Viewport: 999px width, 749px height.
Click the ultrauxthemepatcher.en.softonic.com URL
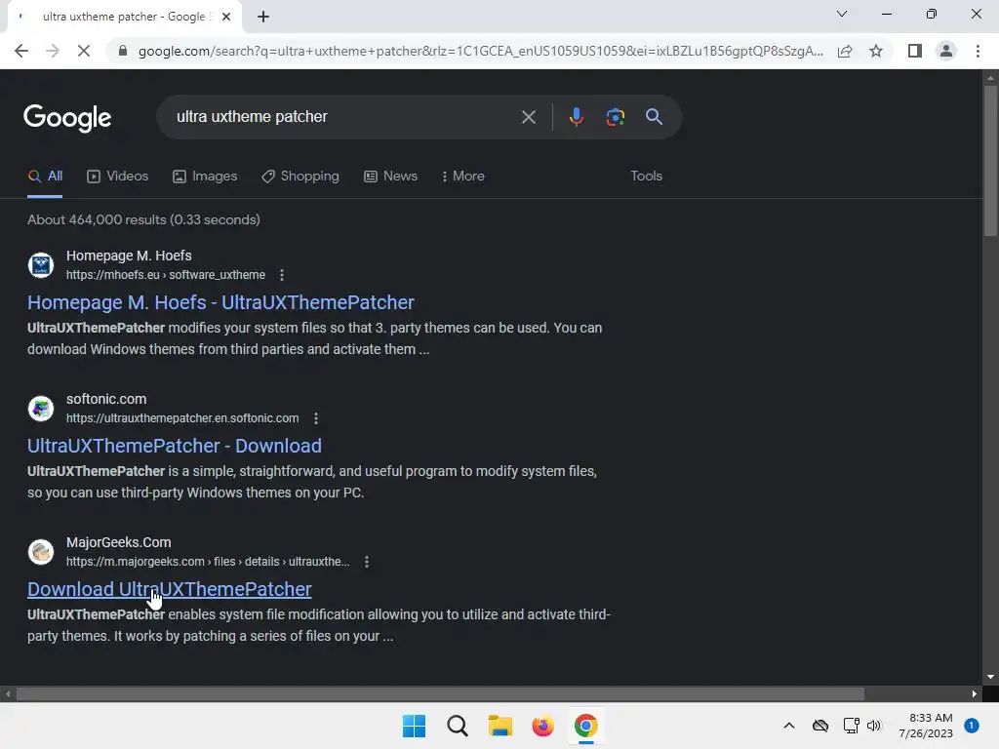(182, 418)
